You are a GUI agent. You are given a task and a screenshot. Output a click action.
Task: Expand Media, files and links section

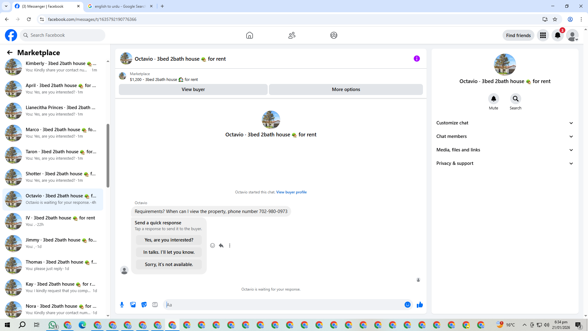505,150
